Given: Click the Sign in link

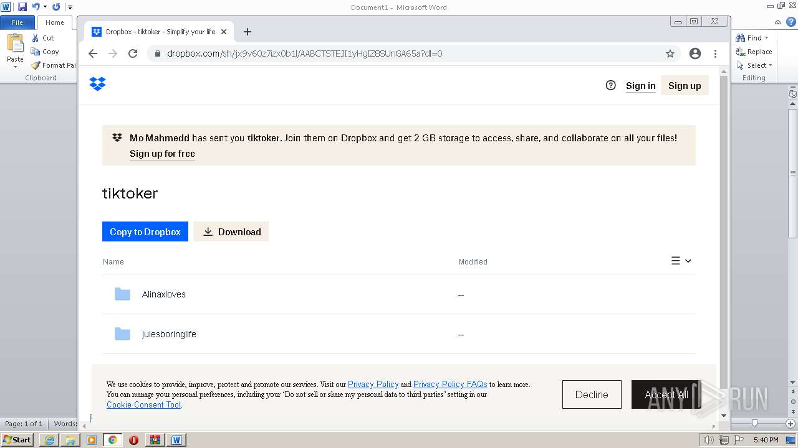Looking at the screenshot, I should [x=641, y=86].
